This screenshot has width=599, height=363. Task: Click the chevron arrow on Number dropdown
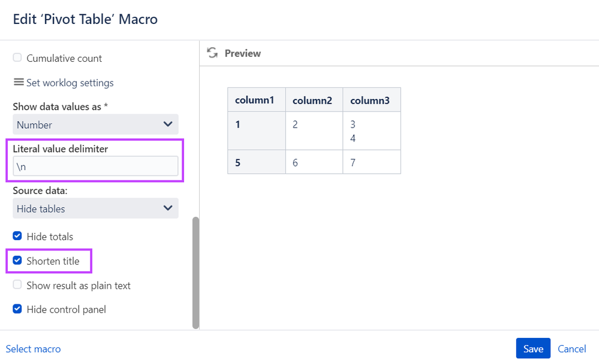168,124
